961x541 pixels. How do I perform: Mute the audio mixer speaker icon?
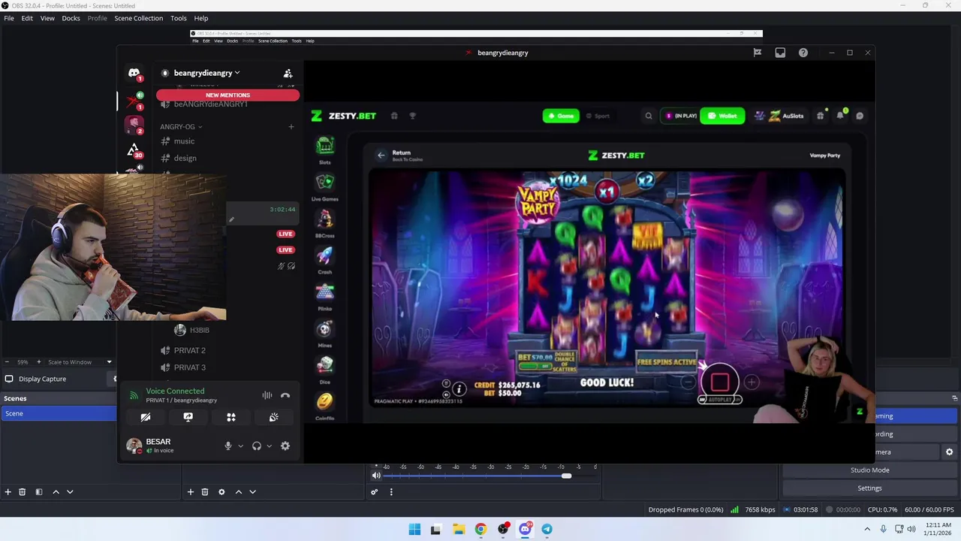376,476
